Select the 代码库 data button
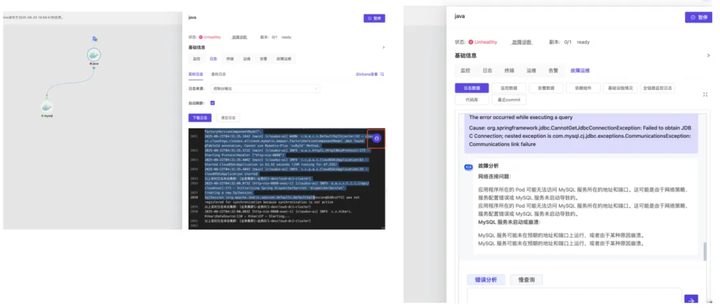Screen dimensions: 720x308 pos(471,100)
